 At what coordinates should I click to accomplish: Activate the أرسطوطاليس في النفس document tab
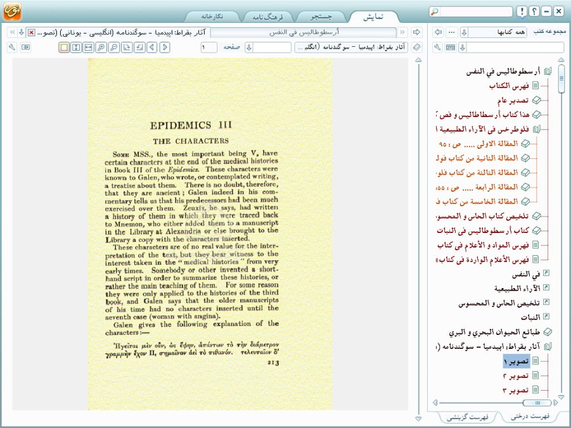coord(304,32)
